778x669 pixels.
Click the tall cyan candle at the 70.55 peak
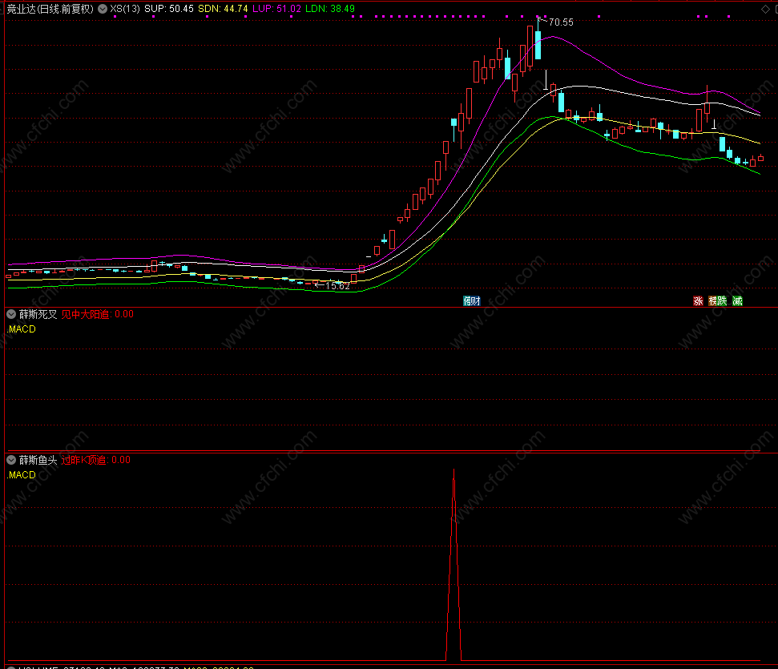538,45
